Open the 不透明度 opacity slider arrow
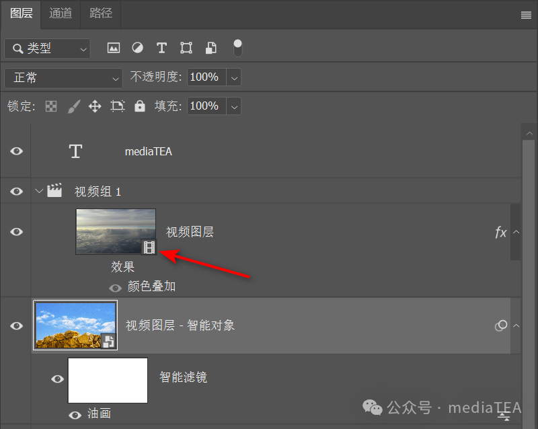Screen dimensions: 538x429 click(x=234, y=77)
